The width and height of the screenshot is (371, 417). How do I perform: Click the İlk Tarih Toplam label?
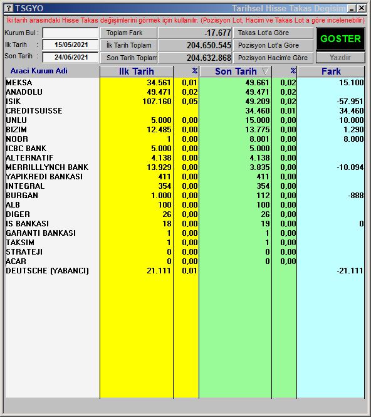[128, 45]
